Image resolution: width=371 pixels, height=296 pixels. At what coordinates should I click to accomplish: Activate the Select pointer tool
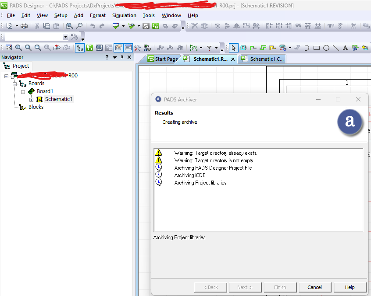[233, 48]
